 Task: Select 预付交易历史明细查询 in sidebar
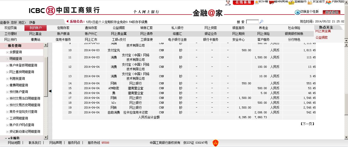(25, 105)
